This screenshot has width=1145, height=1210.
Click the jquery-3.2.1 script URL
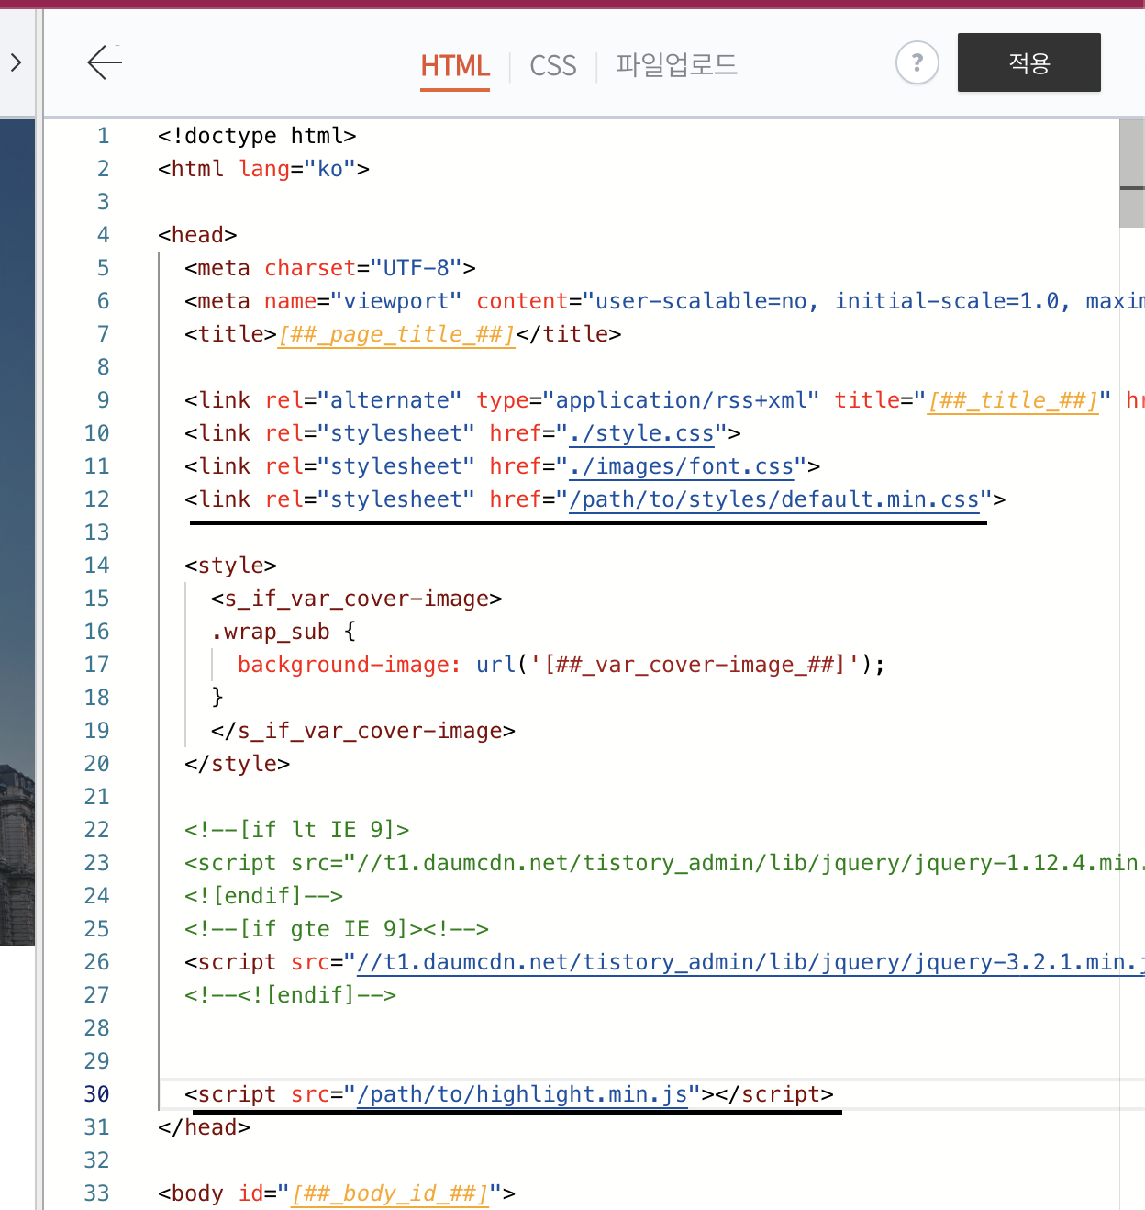pyautogui.click(x=750, y=962)
